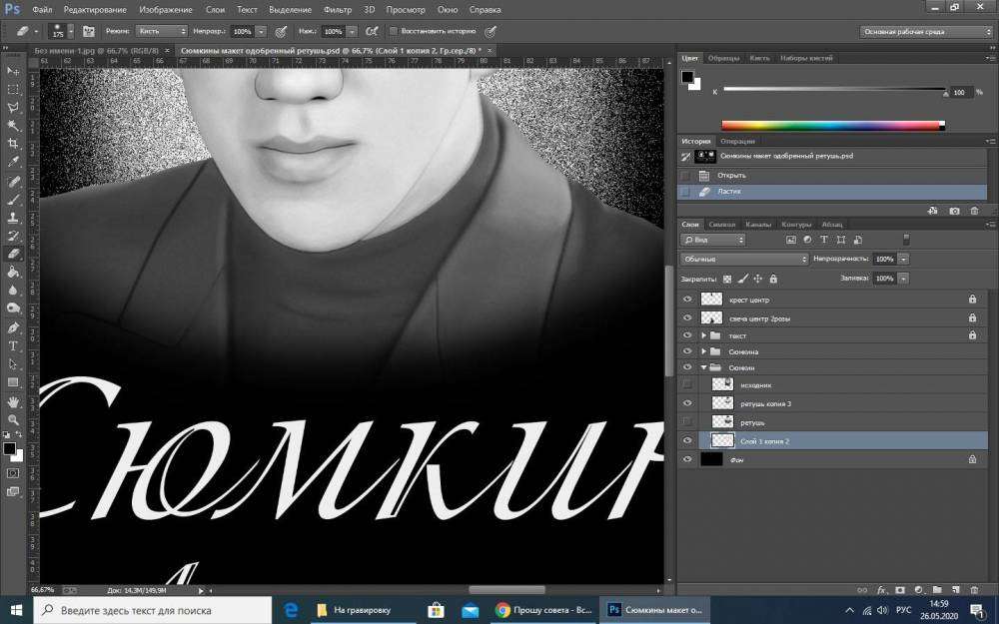This screenshot has height=624, width=999.
Task: Click the lock all icon in Layers panel
Action: click(774, 279)
